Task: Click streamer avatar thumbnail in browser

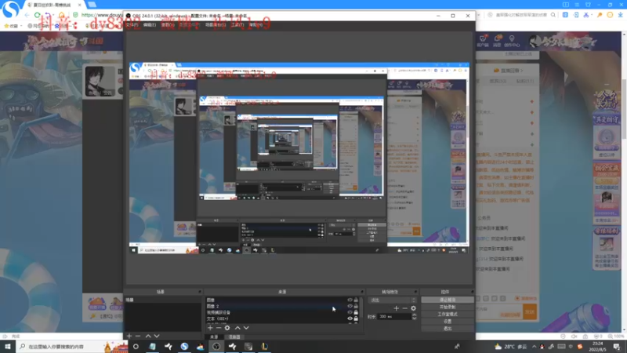Action: [x=100, y=82]
